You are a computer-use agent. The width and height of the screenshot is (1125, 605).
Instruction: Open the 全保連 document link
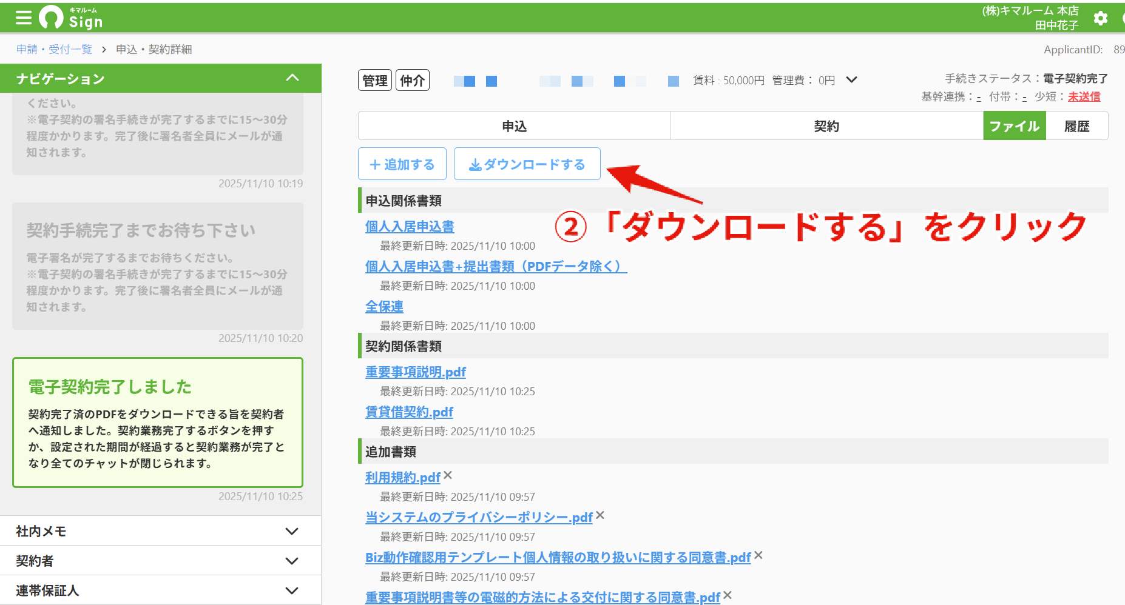coord(384,307)
